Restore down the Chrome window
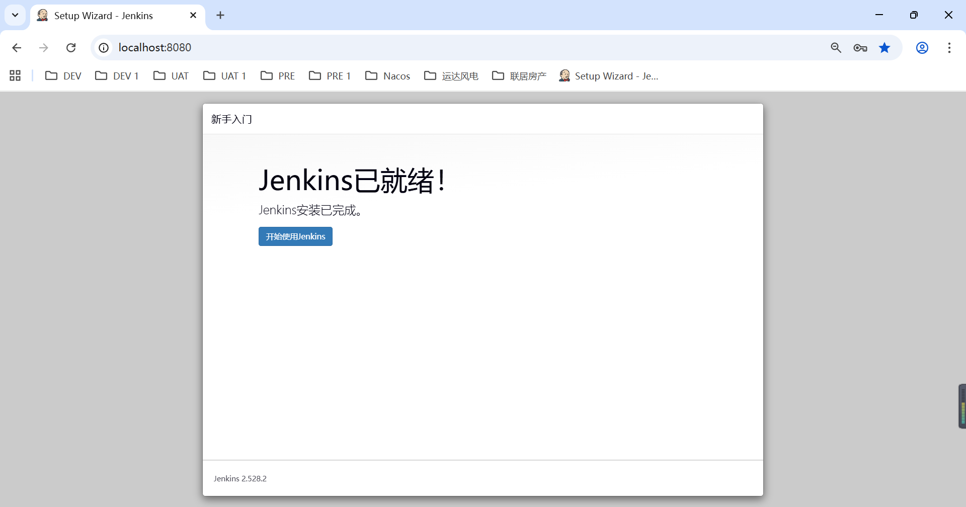This screenshot has height=507, width=966. click(914, 15)
